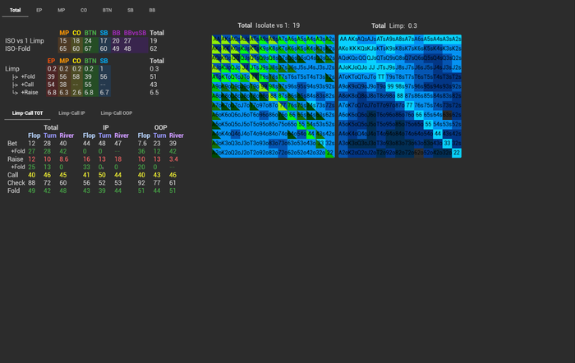575x363 pixels.
Task: Switch to the Total position tab
Action: click(x=15, y=11)
